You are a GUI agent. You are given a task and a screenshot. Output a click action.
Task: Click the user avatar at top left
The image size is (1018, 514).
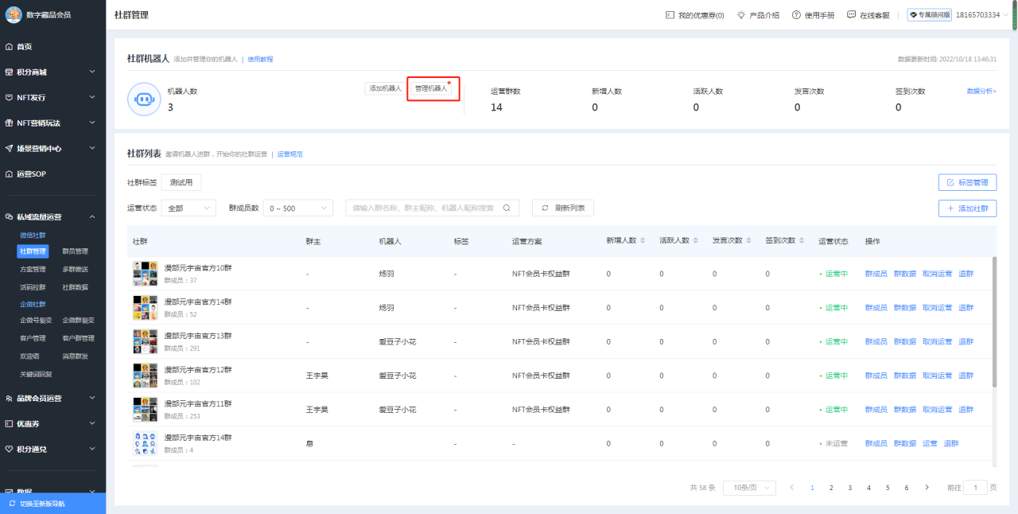pyautogui.click(x=14, y=14)
